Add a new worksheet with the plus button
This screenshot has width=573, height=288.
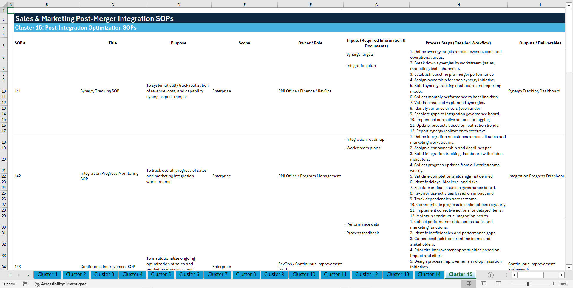click(490, 275)
